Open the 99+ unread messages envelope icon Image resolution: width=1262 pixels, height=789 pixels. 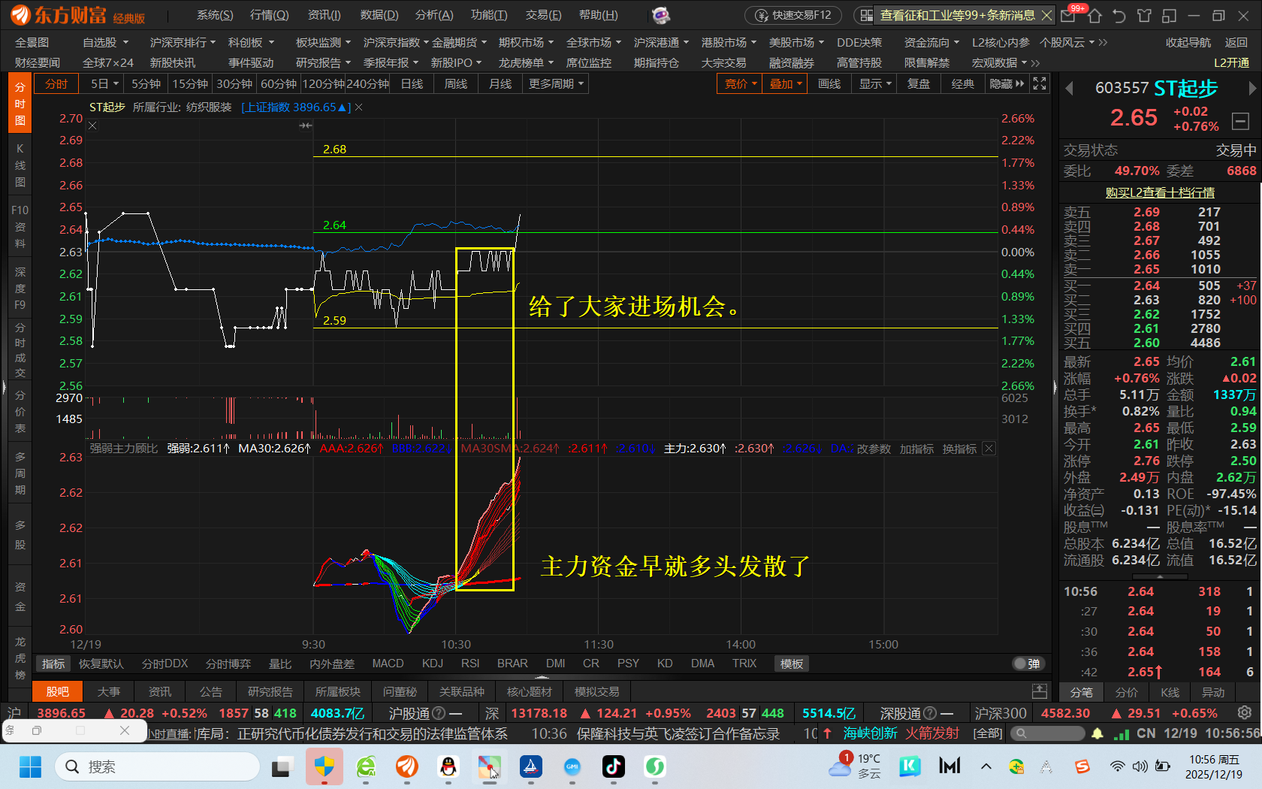1069,15
